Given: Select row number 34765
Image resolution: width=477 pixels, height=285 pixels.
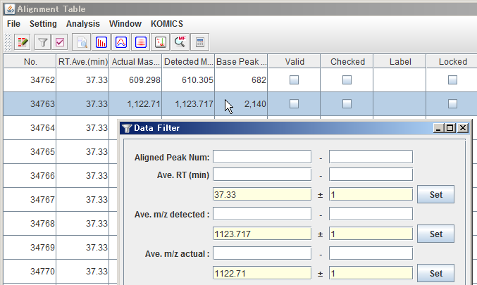Looking at the screenshot, I should tap(30, 151).
